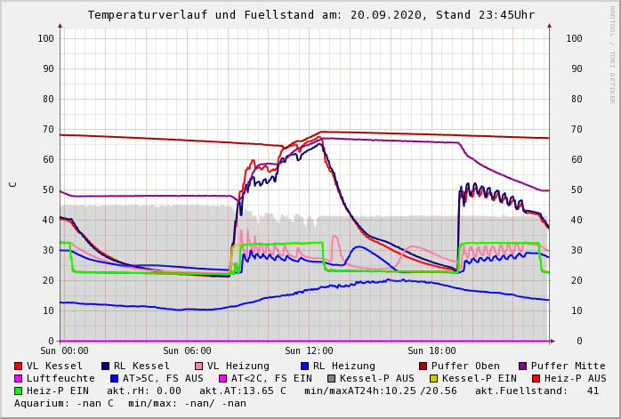Image resolution: width=621 pixels, height=419 pixels.
Task: Click the chart title Temperaturverlauf und Fuellstand
Action: coord(310,15)
